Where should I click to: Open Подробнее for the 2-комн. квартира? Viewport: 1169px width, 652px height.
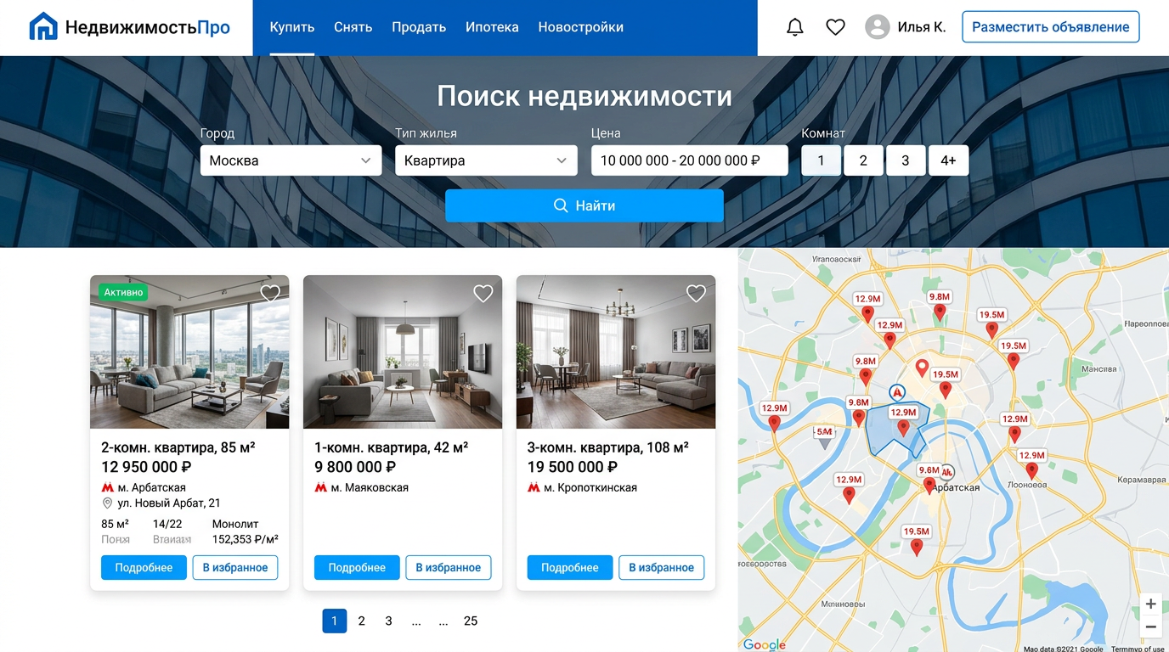[x=144, y=568]
